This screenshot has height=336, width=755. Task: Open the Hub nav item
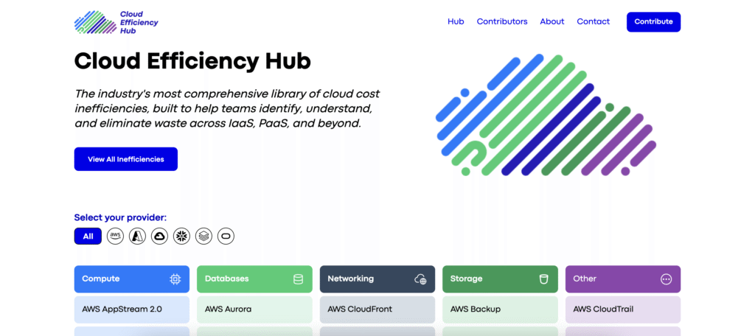pos(456,21)
